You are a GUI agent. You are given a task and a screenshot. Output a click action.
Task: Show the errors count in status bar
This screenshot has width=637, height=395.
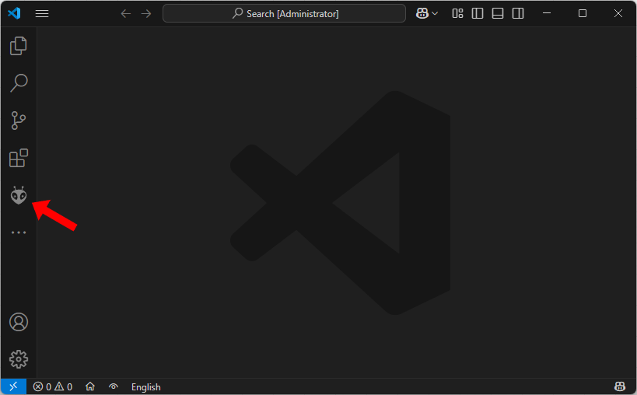point(42,387)
